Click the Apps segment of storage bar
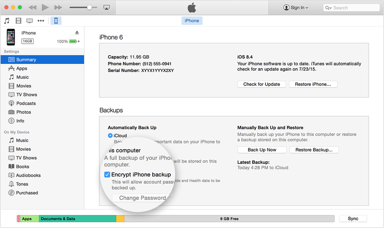 tap(29, 219)
